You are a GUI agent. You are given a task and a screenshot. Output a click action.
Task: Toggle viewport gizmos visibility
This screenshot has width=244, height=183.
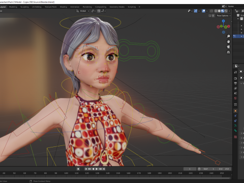pos(196,11)
